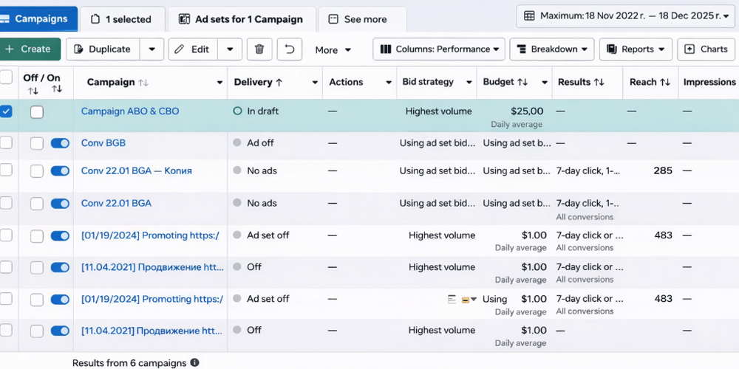Click the trash can delete icon
Viewport: 739px width, 369px height.
(x=259, y=49)
